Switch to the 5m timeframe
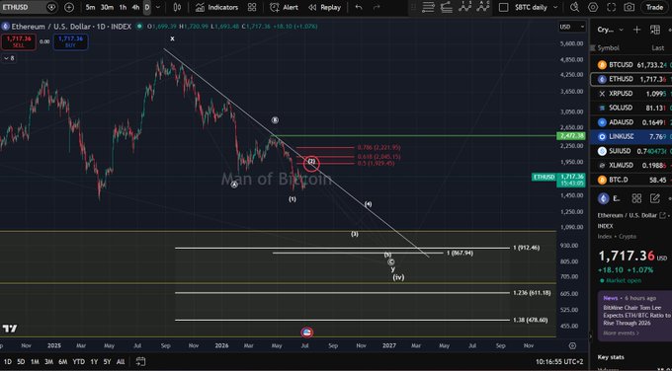This screenshot has height=371, width=672. tap(90, 7)
